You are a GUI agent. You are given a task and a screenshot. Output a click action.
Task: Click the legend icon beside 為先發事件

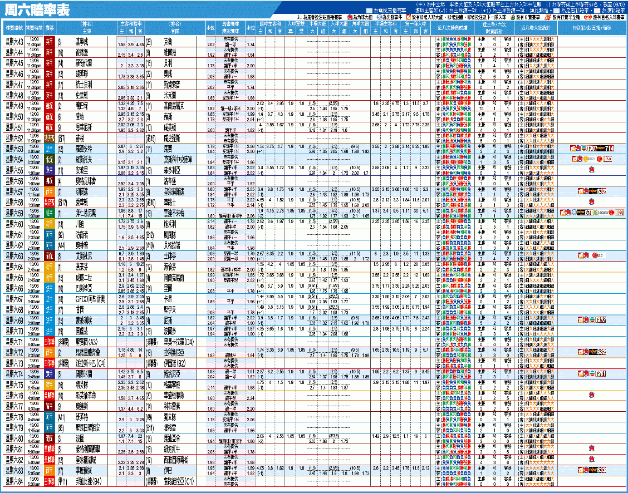(x=380, y=17)
